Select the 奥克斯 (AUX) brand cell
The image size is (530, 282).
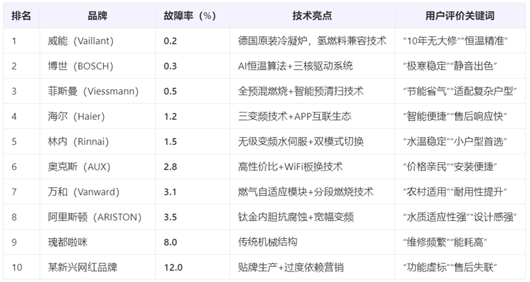click(x=80, y=167)
